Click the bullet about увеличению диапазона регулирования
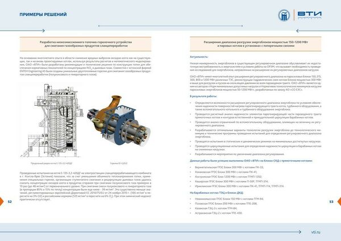This screenshot has width=341, height=241. pos(240,154)
